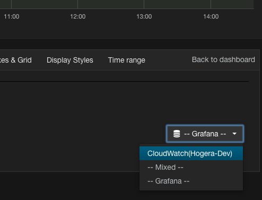Screen dimensions: 262x200
Task: Click the 14:00 time axis label
Action: 211,16
